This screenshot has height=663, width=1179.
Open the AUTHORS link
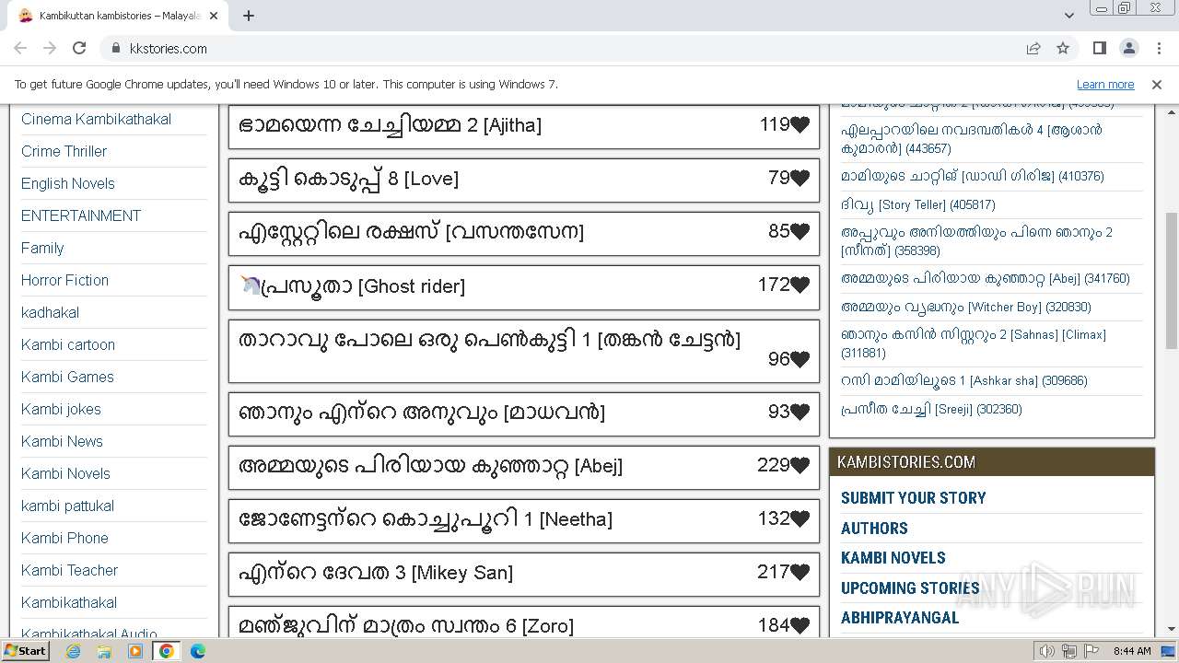pyautogui.click(x=874, y=529)
